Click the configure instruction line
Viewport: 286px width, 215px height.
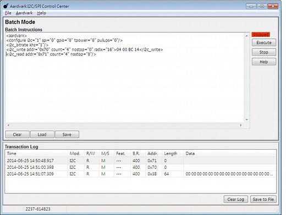pyautogui.click(x=64, y=40)
